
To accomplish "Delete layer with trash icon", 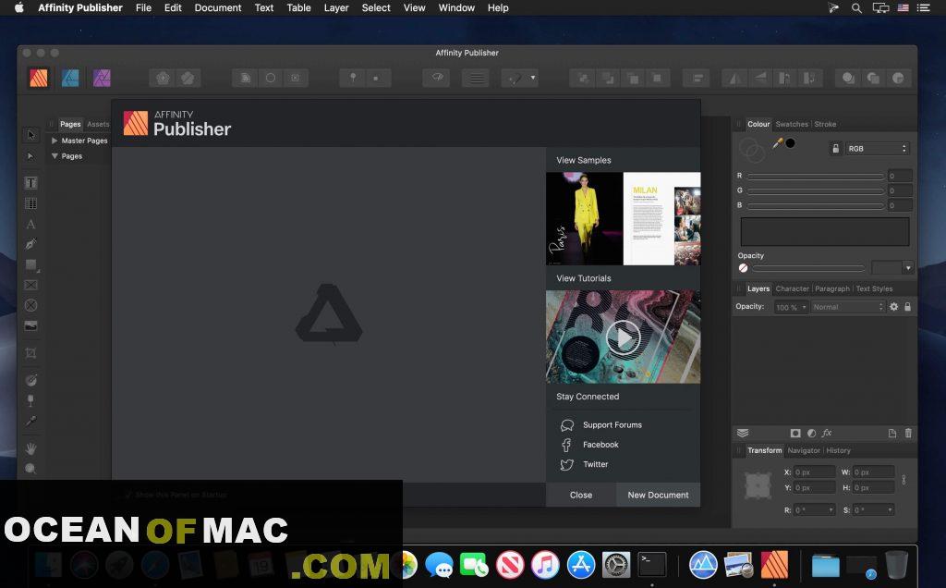I will coord(908,433).
